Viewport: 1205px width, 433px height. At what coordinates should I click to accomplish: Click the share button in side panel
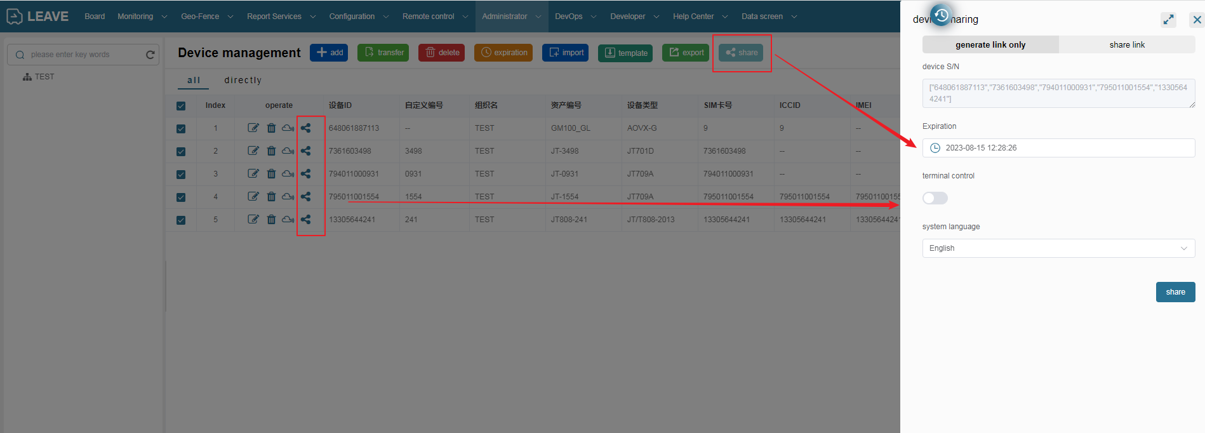point(1175,292)
